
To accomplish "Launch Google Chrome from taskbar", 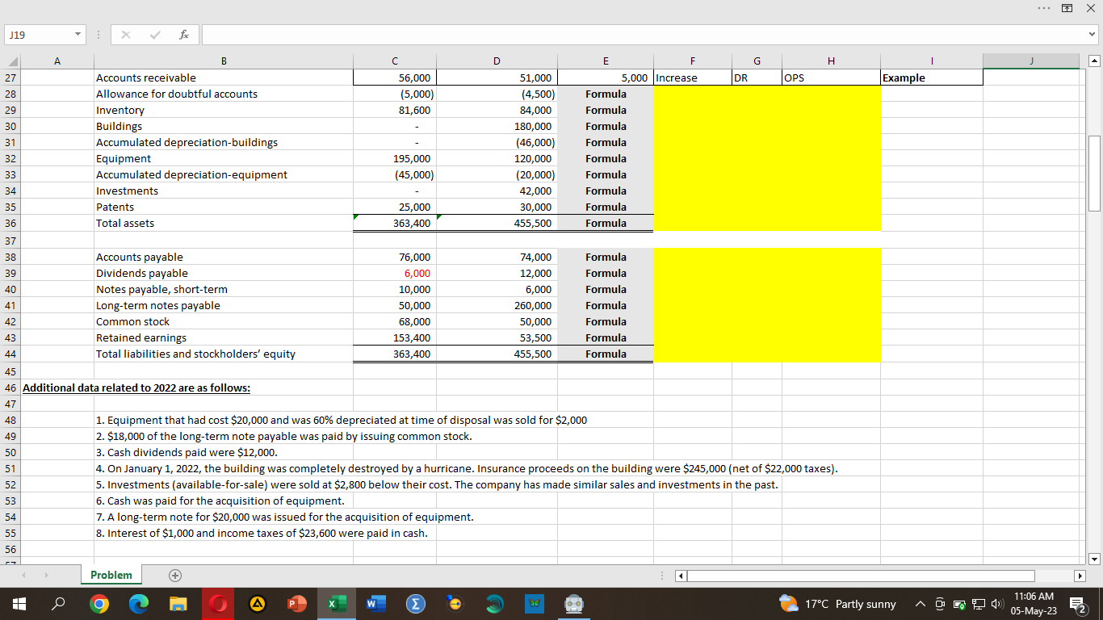I will pyautogui.click(x=99, y=604).
